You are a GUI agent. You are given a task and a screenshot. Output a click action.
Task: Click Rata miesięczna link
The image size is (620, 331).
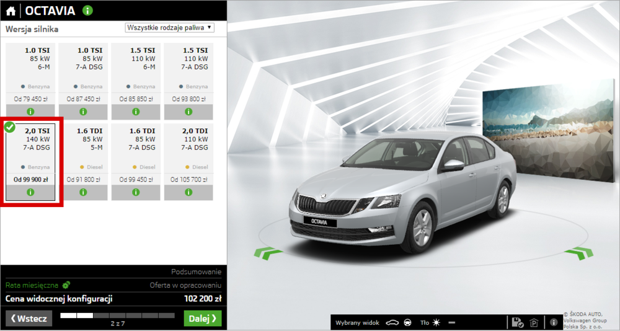point(32,285)
